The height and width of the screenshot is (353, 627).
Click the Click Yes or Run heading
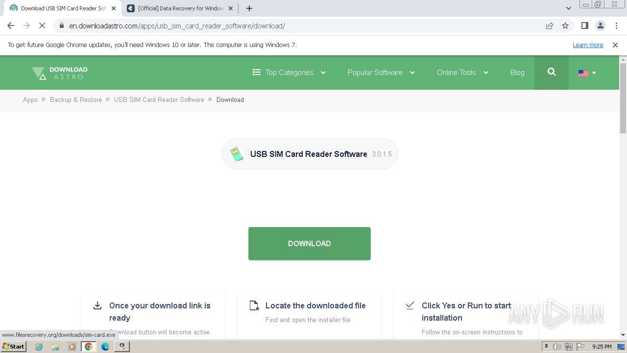[466, 311]
